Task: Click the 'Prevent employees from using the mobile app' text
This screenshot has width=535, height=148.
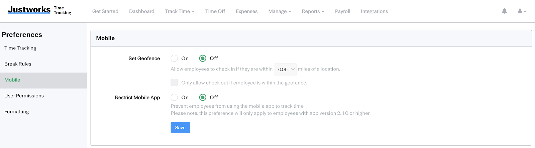Action: click(238, 106)
